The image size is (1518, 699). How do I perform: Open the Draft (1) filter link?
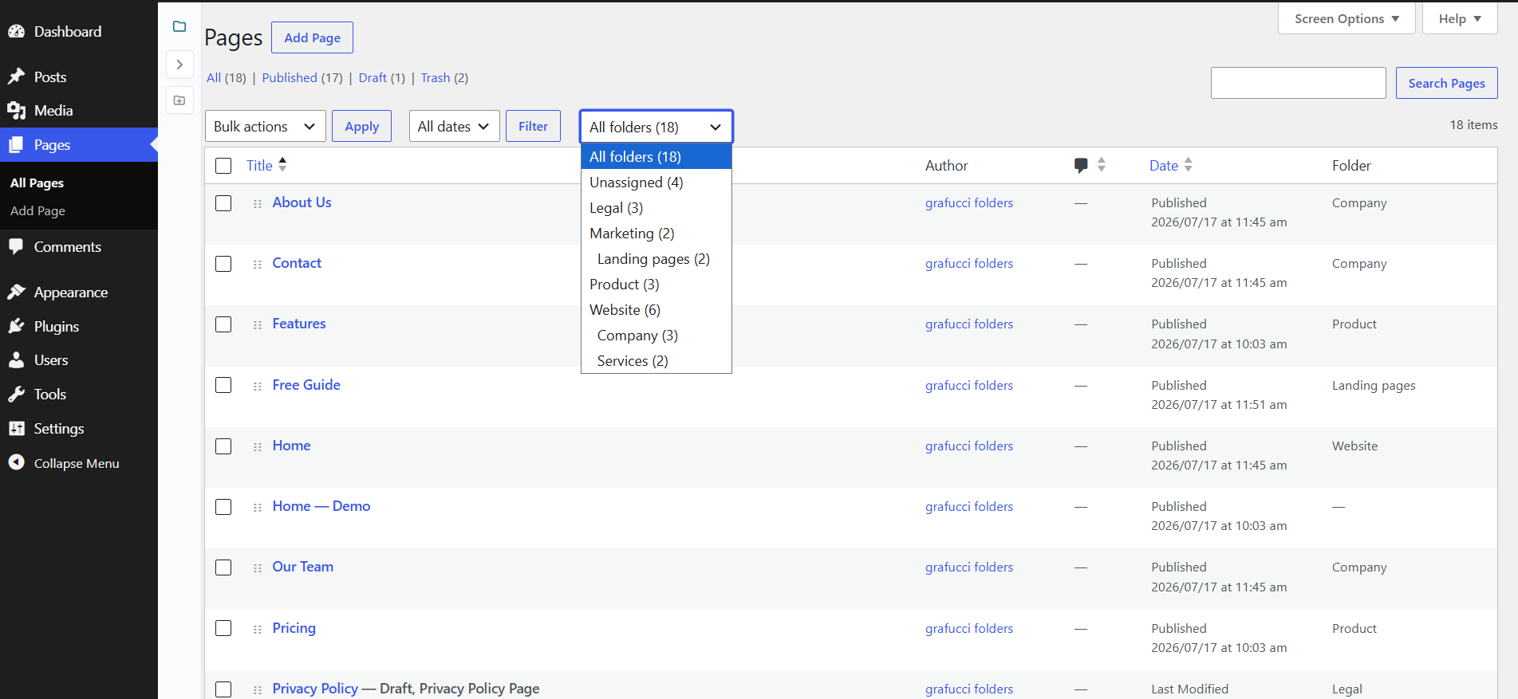[381, 77]
